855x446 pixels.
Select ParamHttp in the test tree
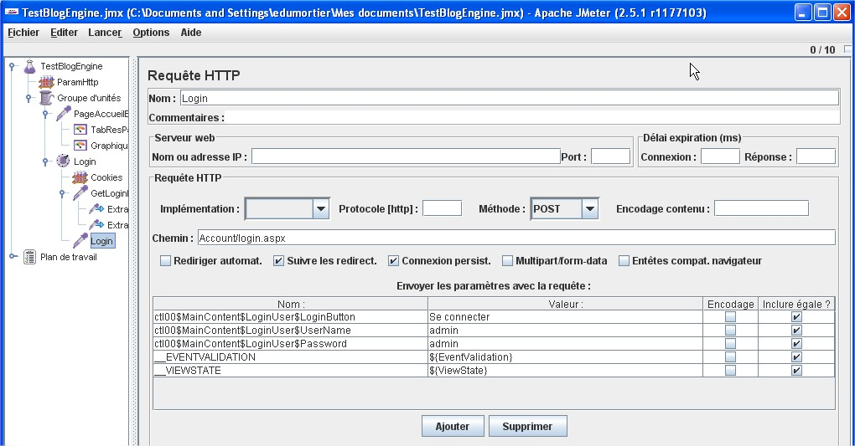(x=77, y=82)
